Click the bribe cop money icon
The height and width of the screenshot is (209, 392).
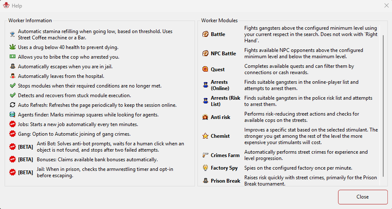[x=13, y=57]
